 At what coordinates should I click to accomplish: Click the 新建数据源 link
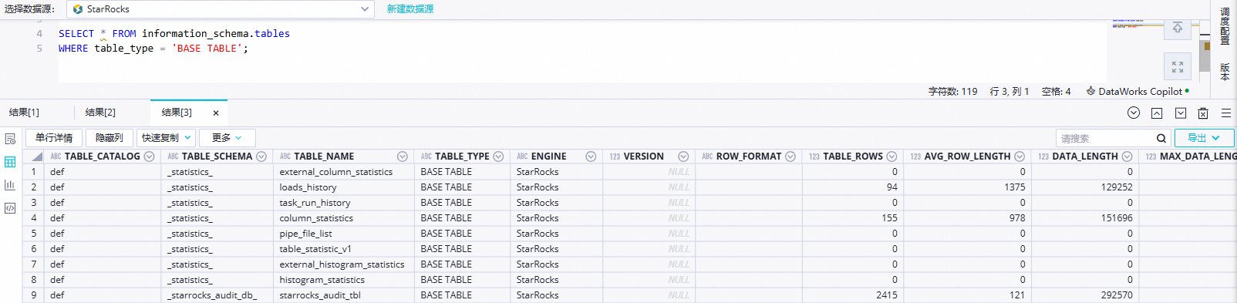click(x=410, y=9)
